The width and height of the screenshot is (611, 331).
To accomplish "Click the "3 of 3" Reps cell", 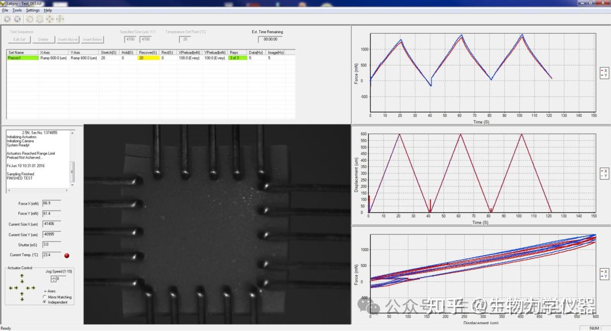I will (237, 58).
